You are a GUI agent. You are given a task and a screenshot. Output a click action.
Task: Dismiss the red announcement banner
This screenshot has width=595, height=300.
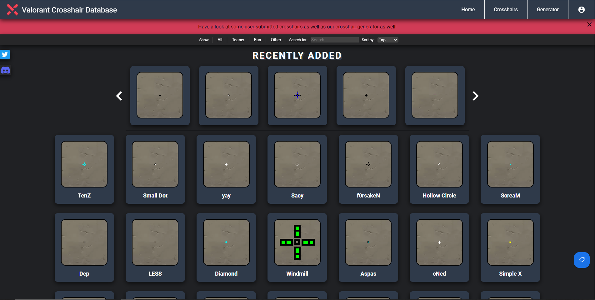coord(589,24)
